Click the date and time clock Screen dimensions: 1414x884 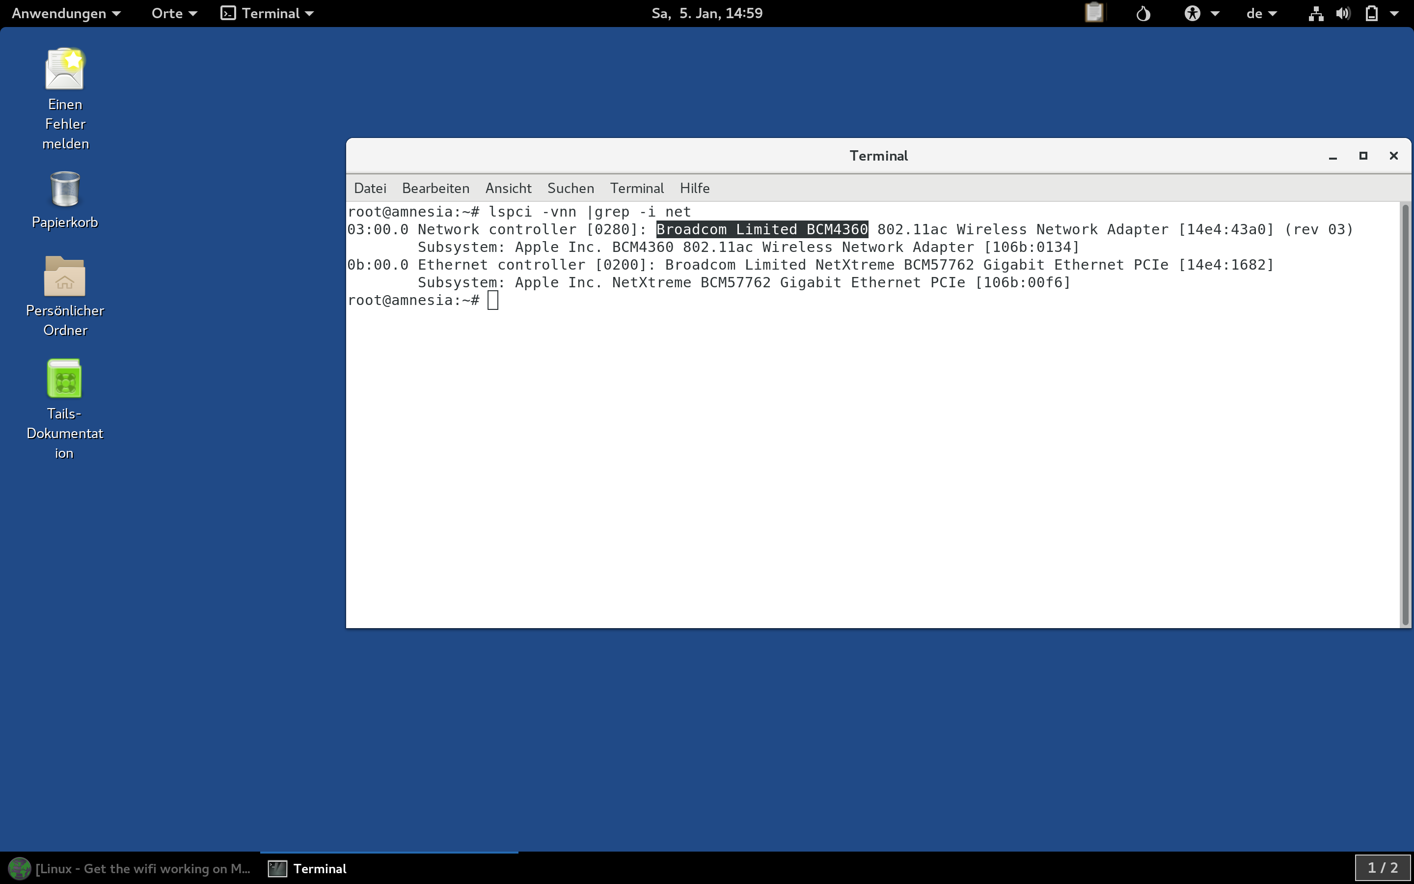pos(707,13)
